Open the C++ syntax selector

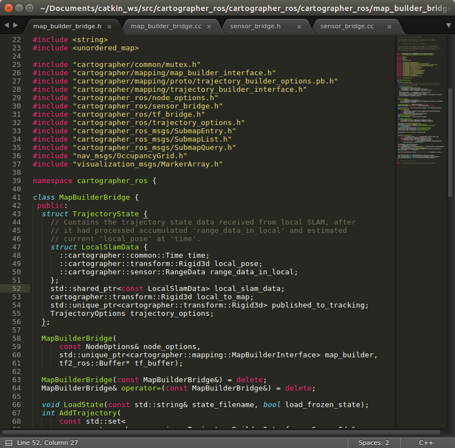coord(426,442)
